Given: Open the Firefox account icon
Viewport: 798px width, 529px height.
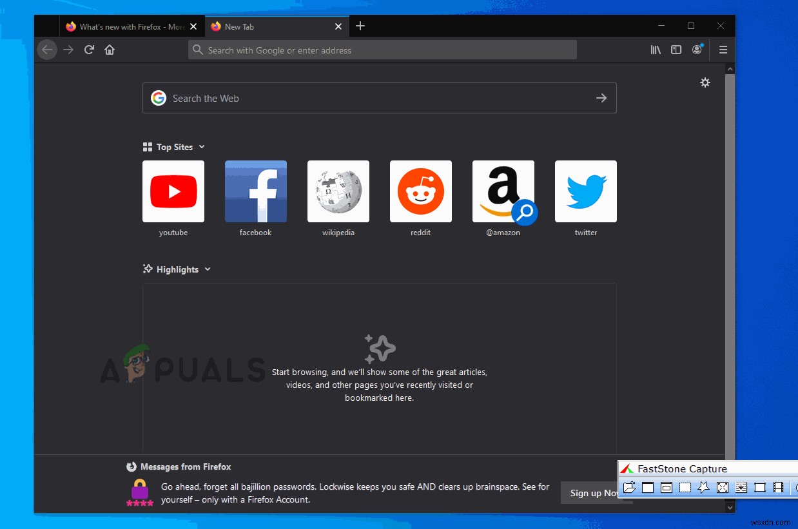Looking at the screenshot, I should tap(697, 50).
